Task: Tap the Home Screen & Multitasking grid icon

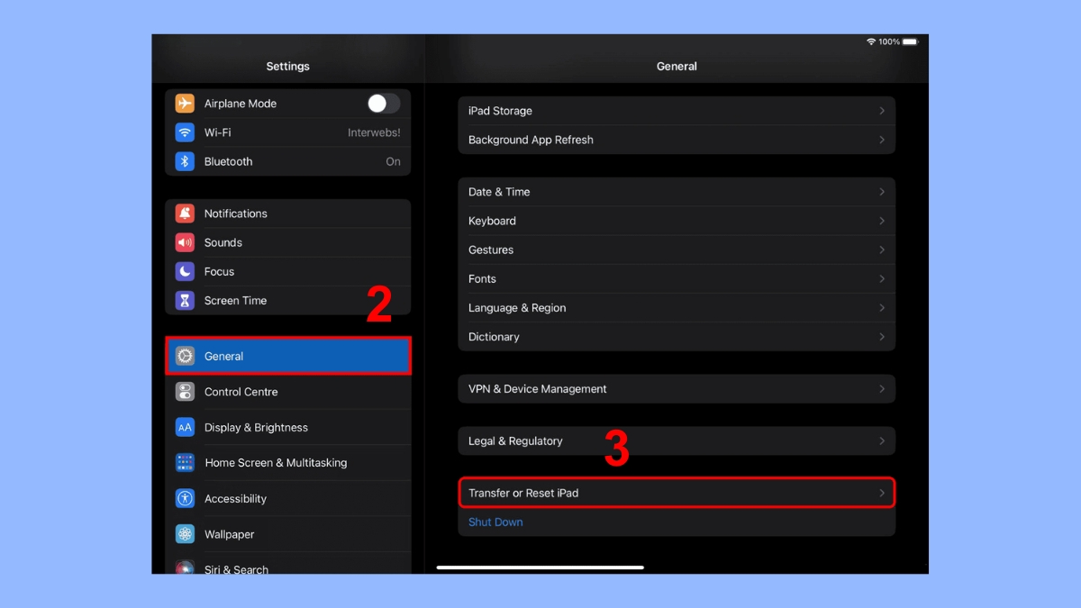Action: point(185,463)
